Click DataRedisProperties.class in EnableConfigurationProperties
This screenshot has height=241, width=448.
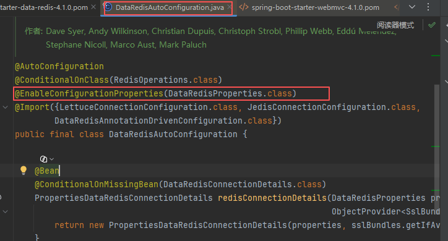point(230,93)
